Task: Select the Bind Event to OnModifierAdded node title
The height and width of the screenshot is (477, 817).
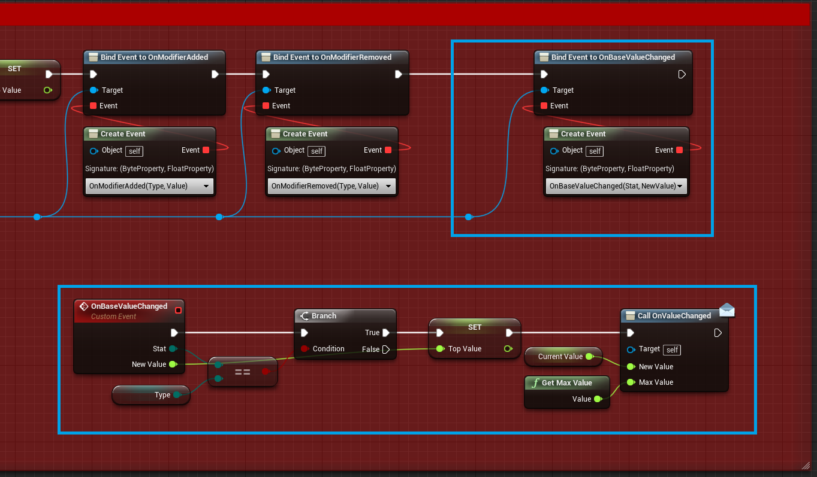Action: [154, 57]
